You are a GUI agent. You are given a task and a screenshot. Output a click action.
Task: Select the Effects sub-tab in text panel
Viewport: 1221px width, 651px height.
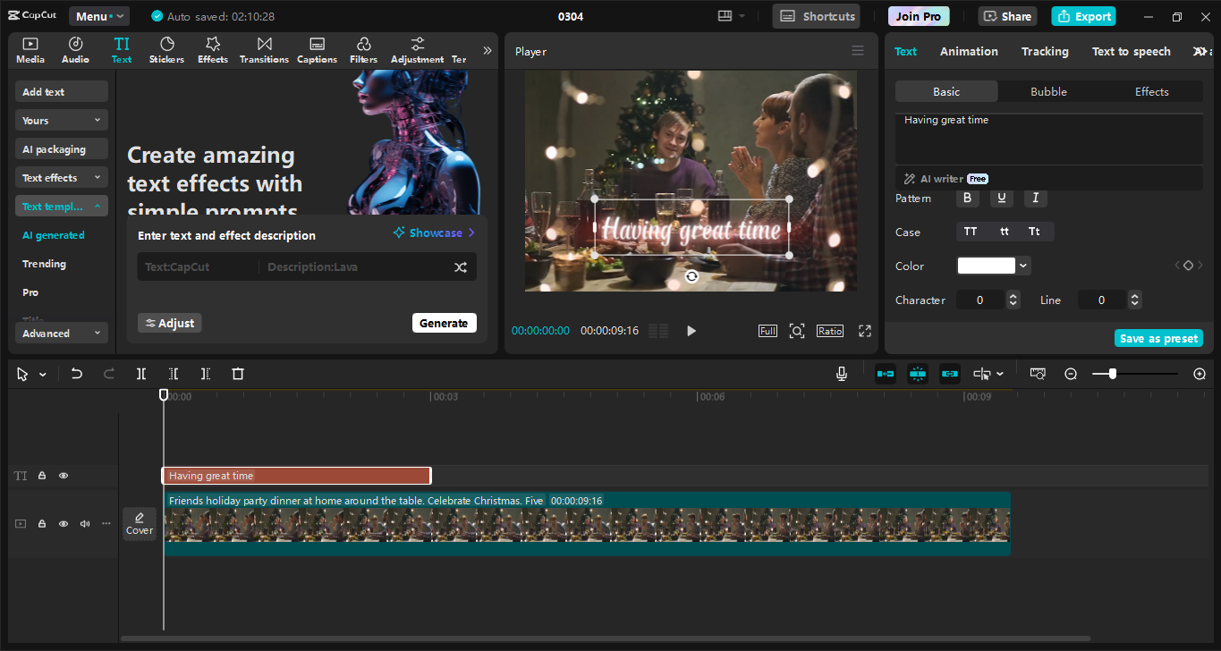click(1151, 91)
